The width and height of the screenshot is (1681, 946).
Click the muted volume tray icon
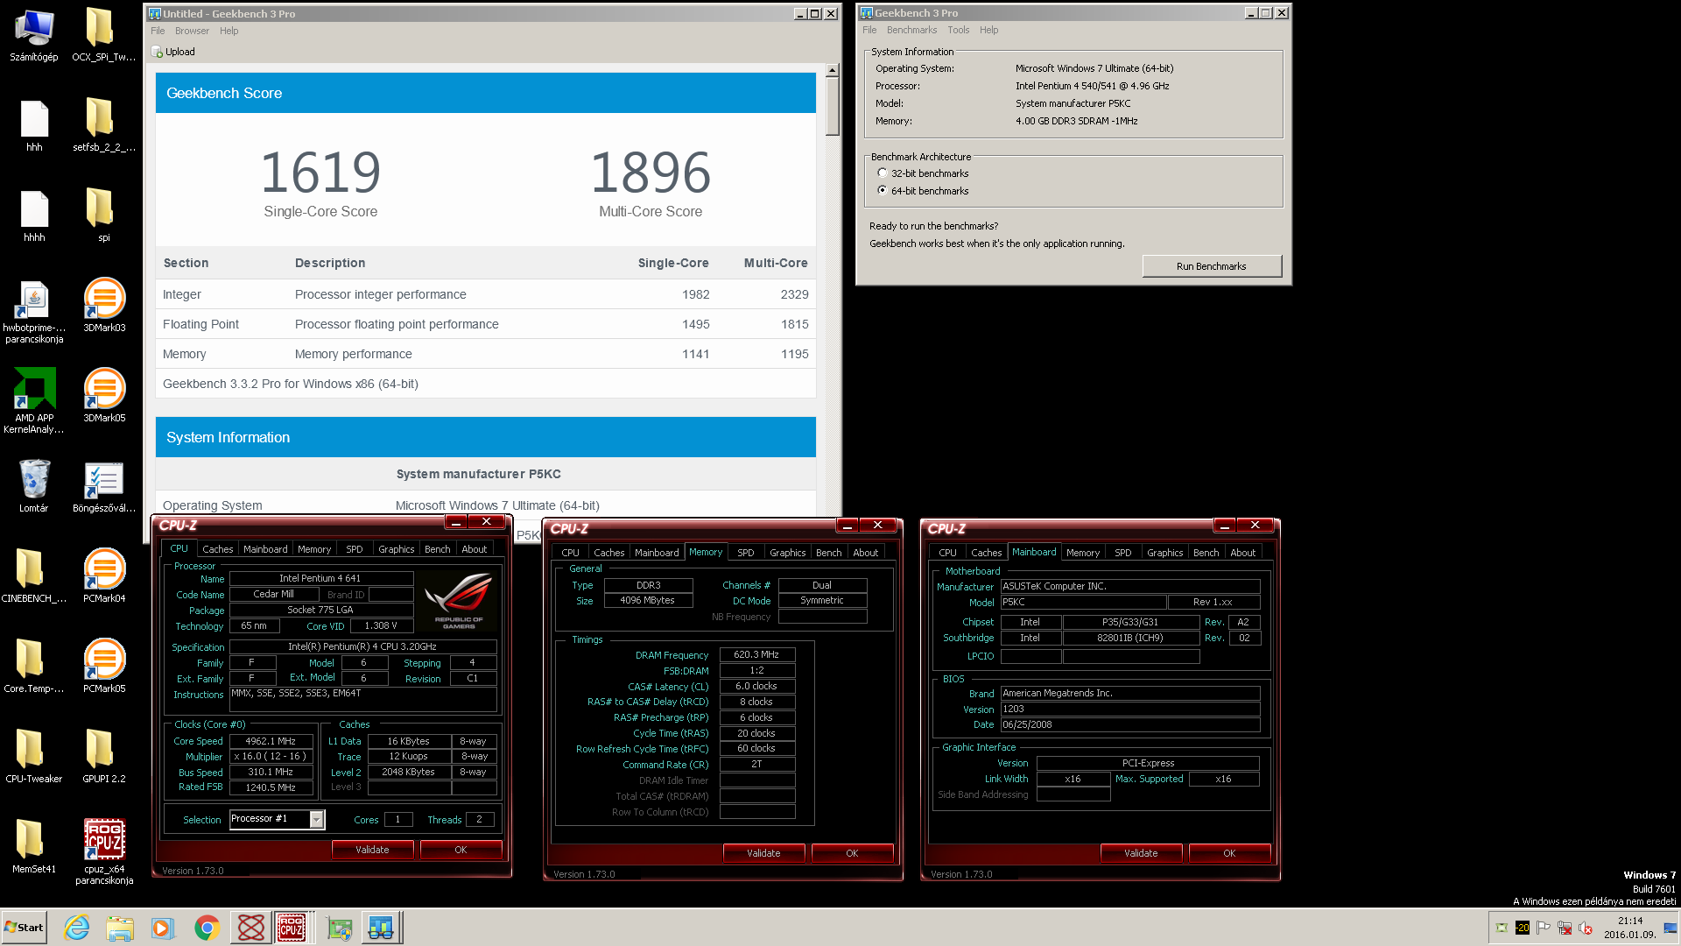click(1586, 928)
